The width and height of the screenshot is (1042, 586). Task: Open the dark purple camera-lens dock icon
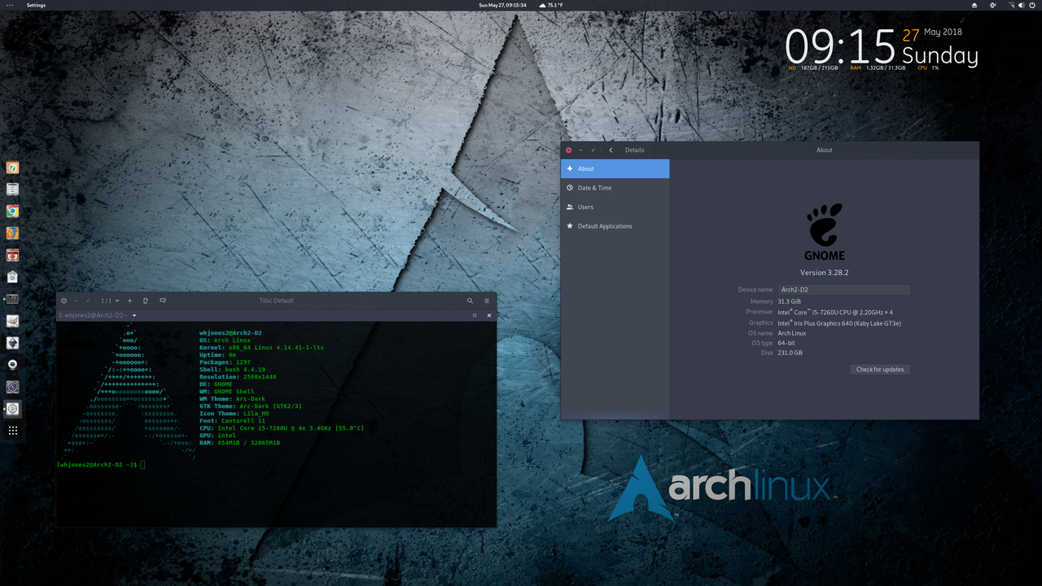(12, 387)
